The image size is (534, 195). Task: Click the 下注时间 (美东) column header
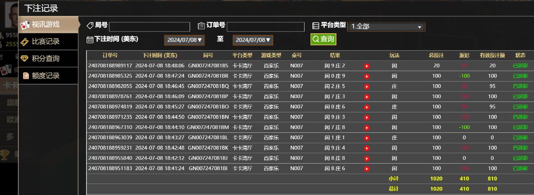tap(160, 55)
